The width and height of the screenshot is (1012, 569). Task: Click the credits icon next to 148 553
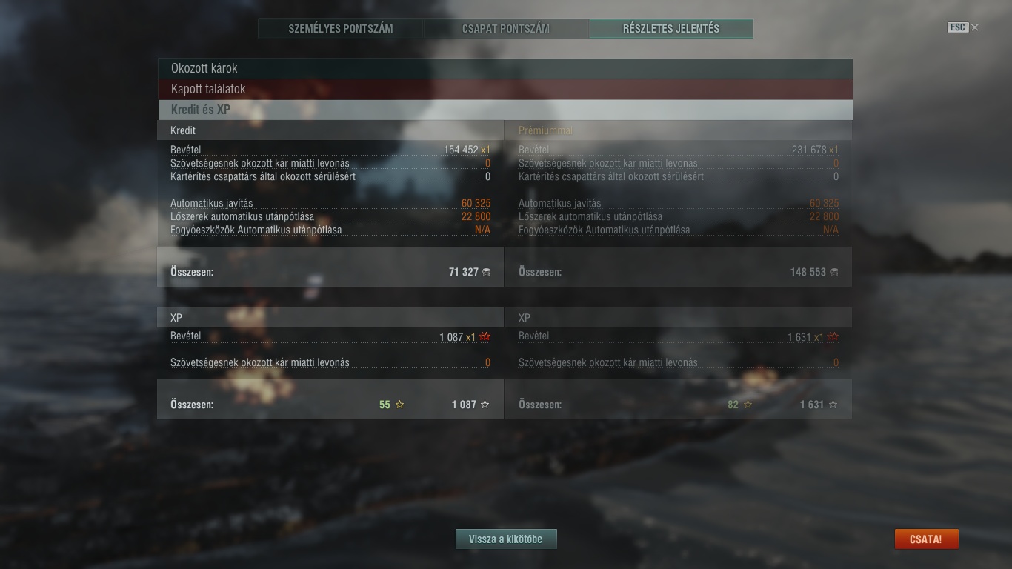834,273
